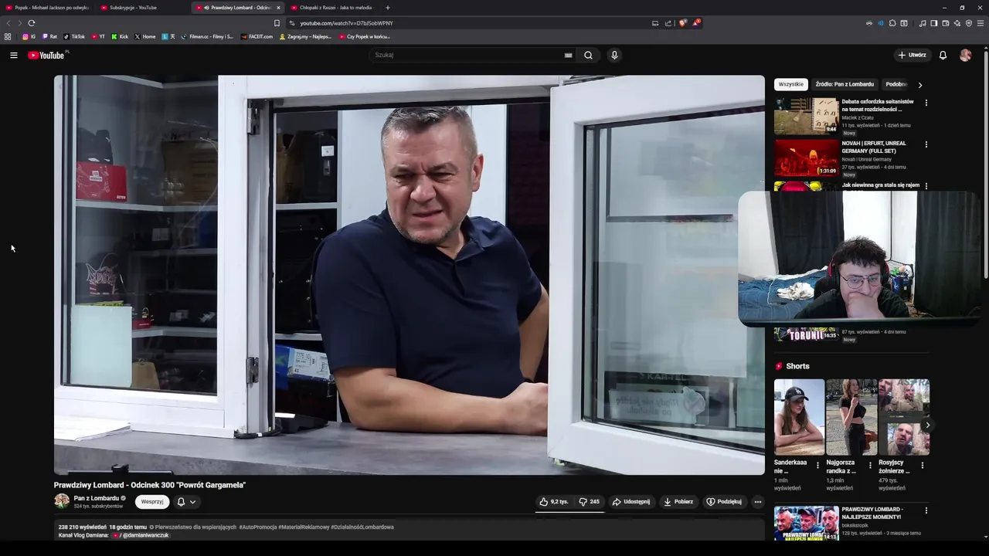Open options for Najgorsza randka short
Viewport: 989px width, 556px height.
click(870, 466)
